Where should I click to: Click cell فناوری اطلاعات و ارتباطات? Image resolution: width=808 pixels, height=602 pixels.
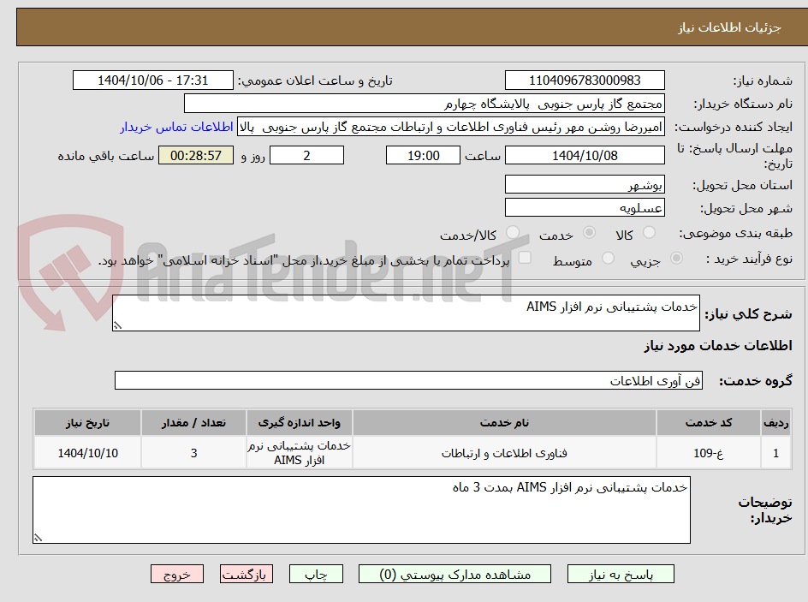(504, 452)
